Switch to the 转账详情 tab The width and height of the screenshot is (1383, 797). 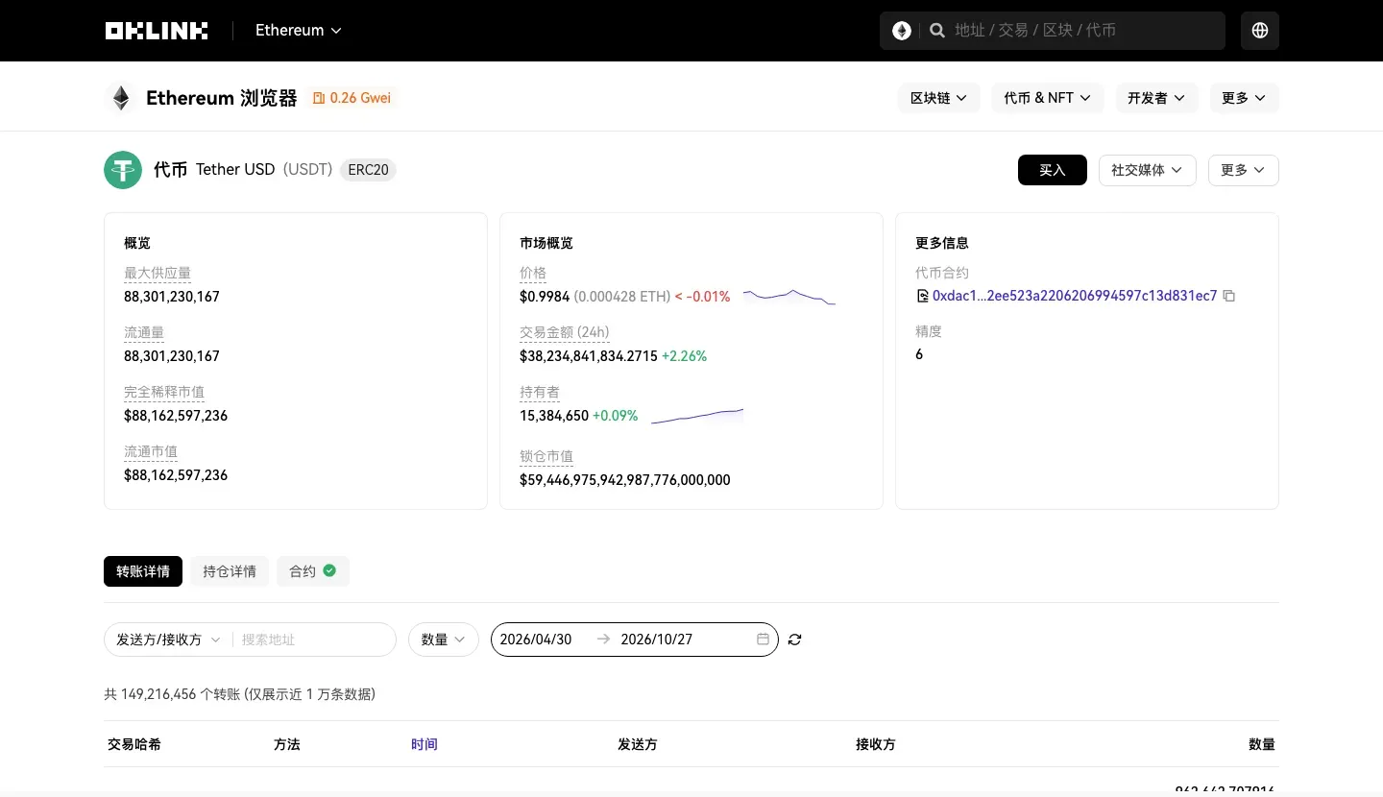143,571
